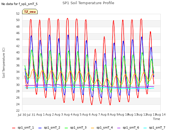
Task: Click the sp1_smT_4 legend entry
Action: (102, 128)
